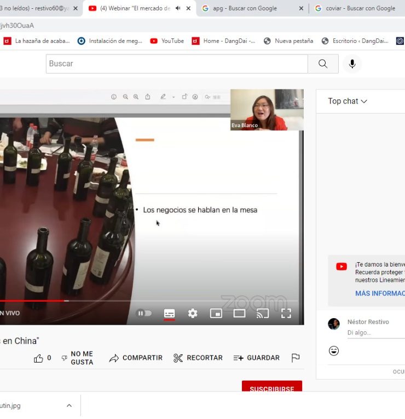405x419 pixels.
Task: Click GUARDAR to save video
Action: [257, 358]
